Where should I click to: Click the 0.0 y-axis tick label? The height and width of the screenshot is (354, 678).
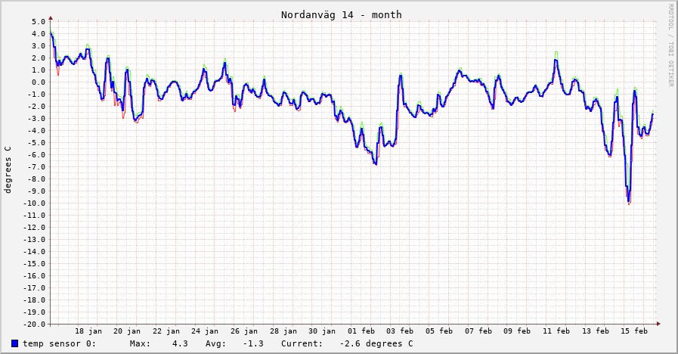coord(39,82)
